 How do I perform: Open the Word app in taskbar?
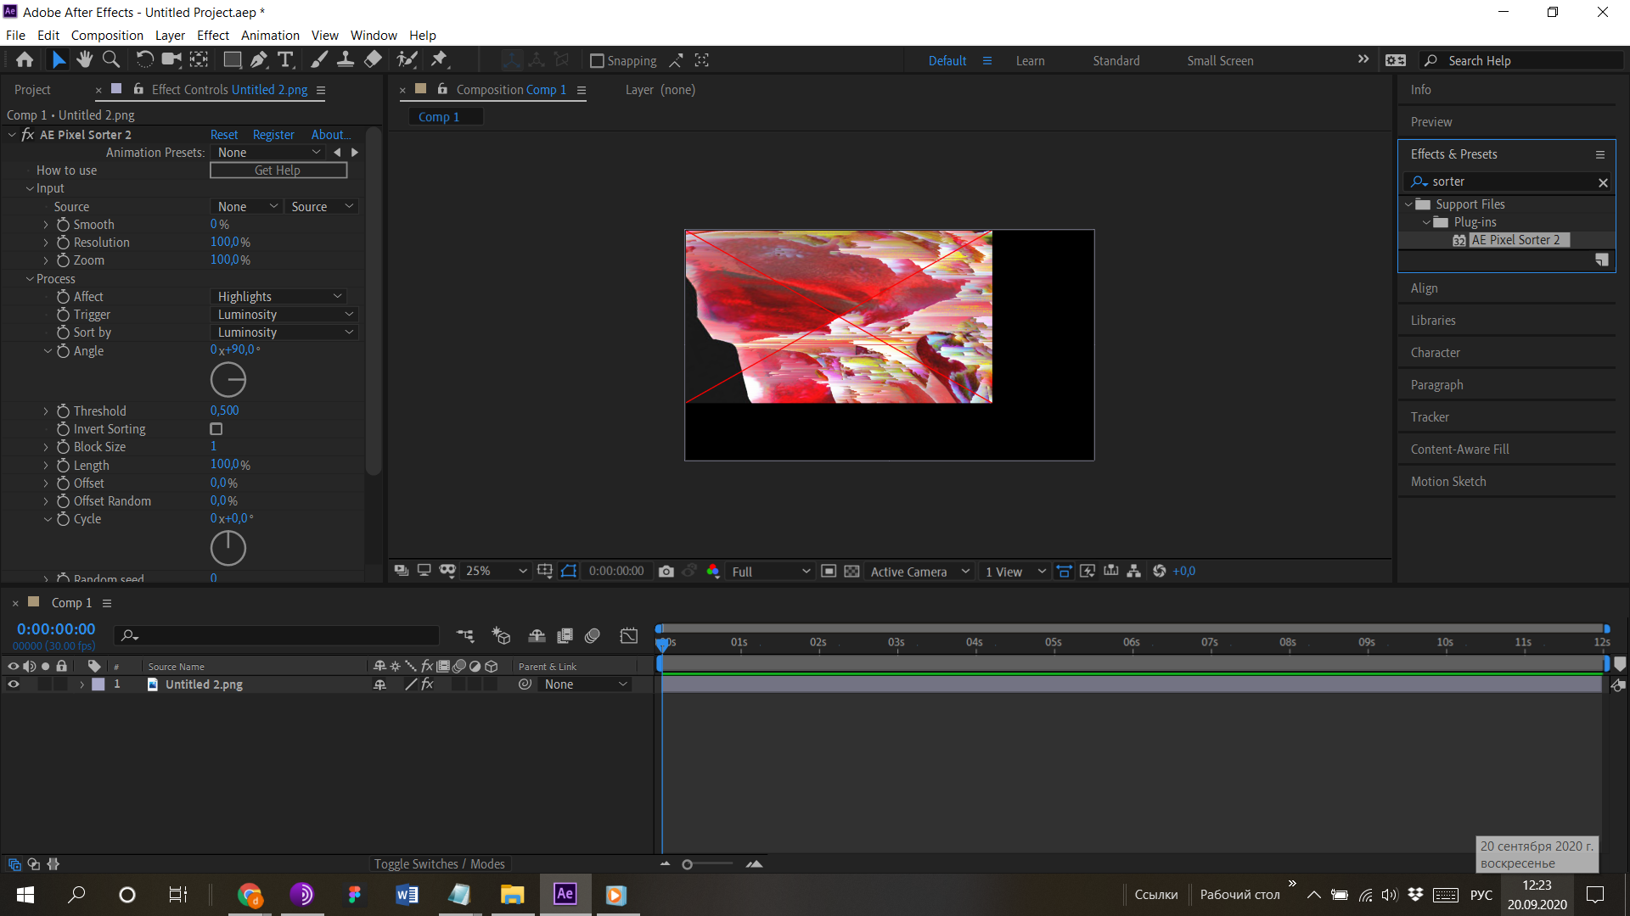[407, 895]
